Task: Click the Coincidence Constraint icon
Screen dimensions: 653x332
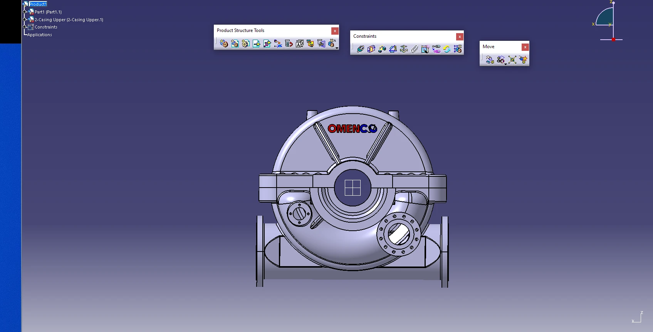Action: tap(360, 49)
